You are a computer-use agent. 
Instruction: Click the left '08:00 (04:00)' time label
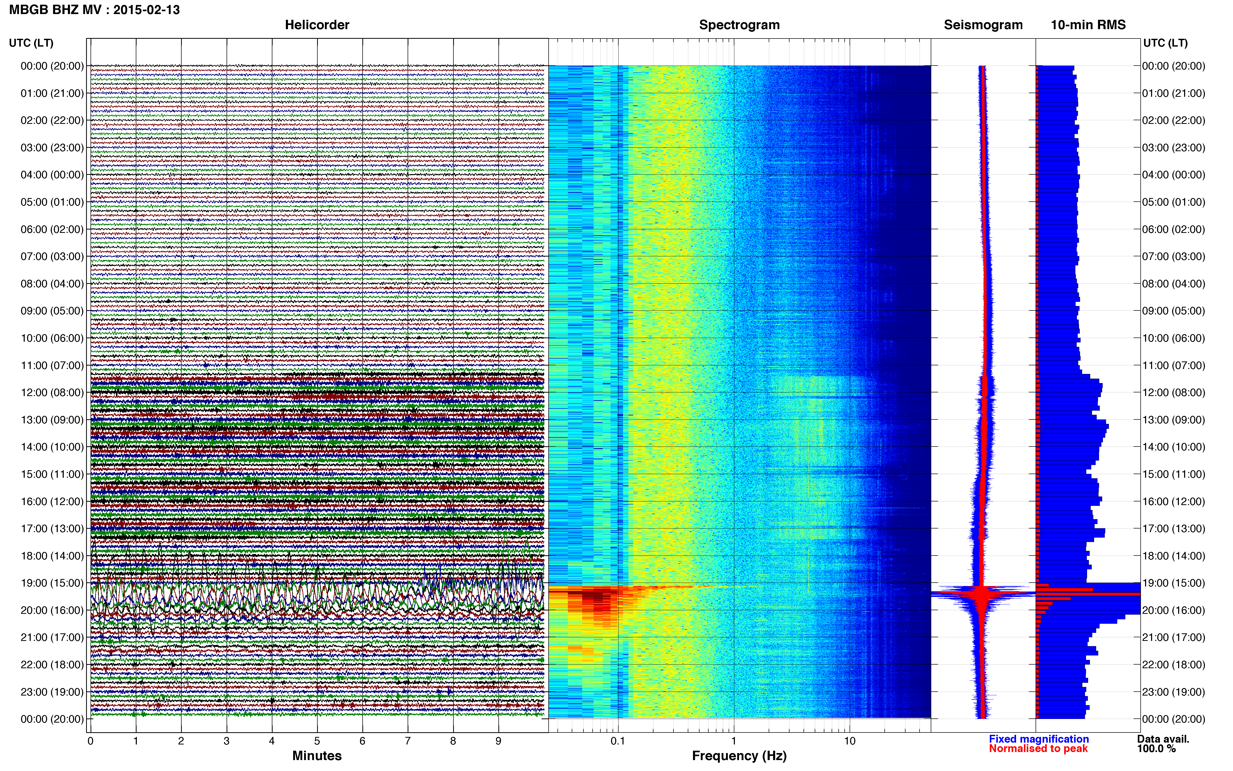click(x=52, y=284)
